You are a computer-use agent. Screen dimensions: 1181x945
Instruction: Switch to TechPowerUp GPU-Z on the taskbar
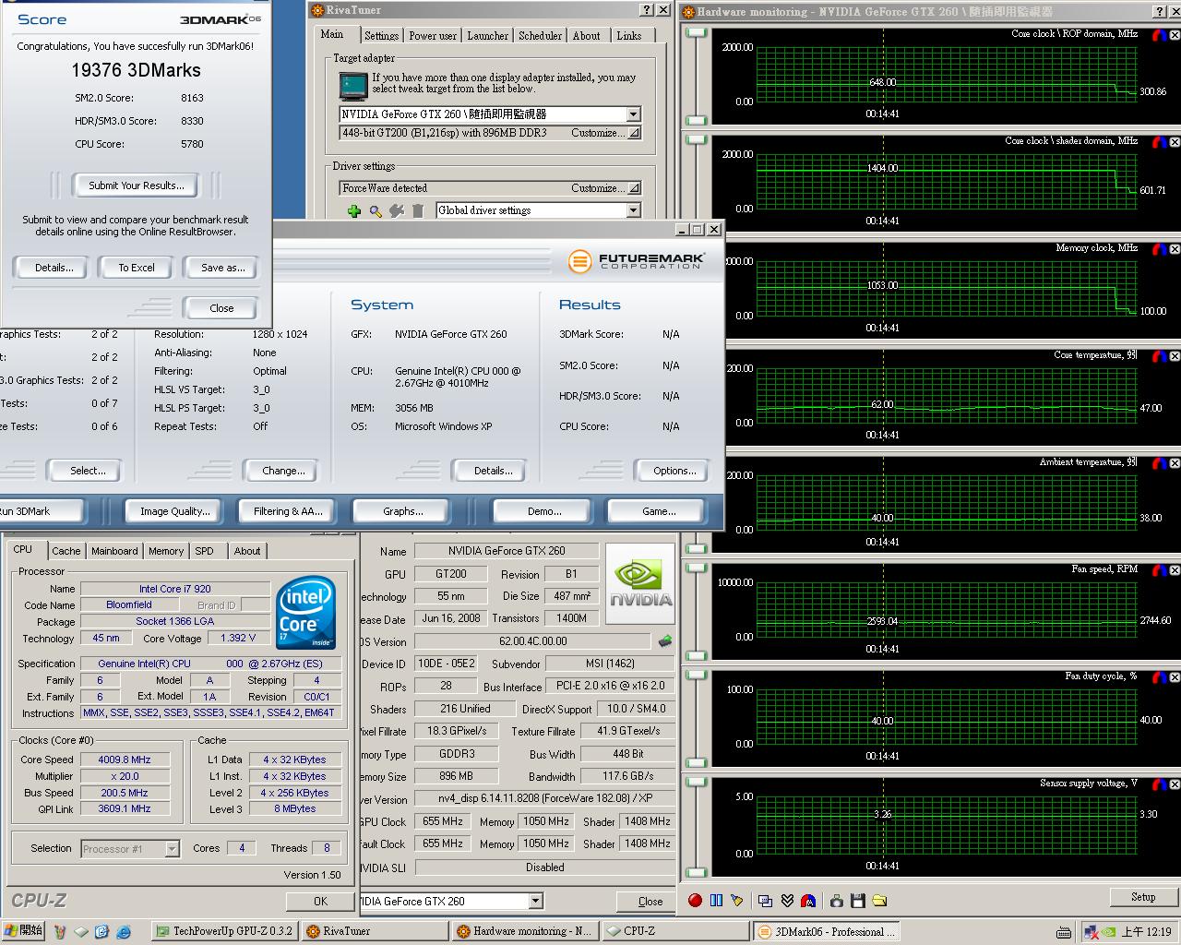click(x=223, y=932)
